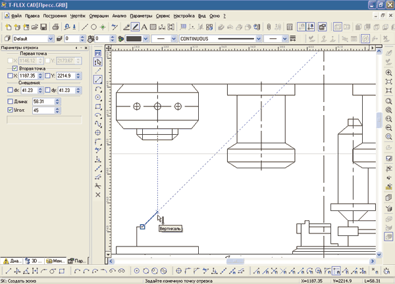Switch to the '3D ...' panel tab
The height and width of the screenshot is (284, 395).
[x=34, y=260]
